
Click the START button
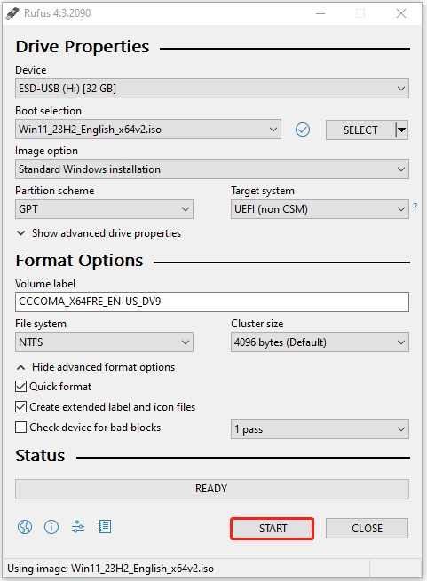pyautogui.click(x=273, y=529)
